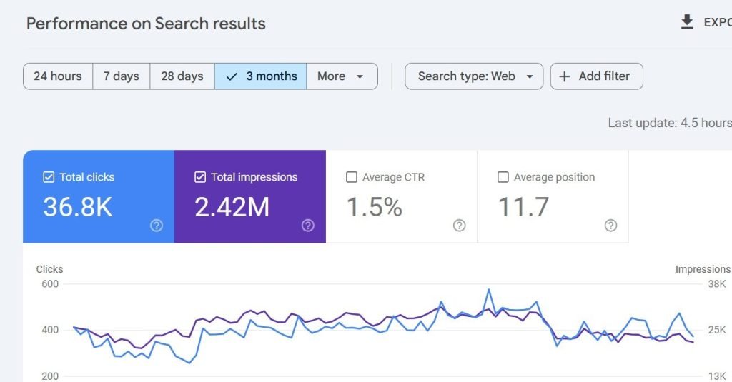Open help icon on Total clicks card

pyautogui.click(x=157, y=226)
